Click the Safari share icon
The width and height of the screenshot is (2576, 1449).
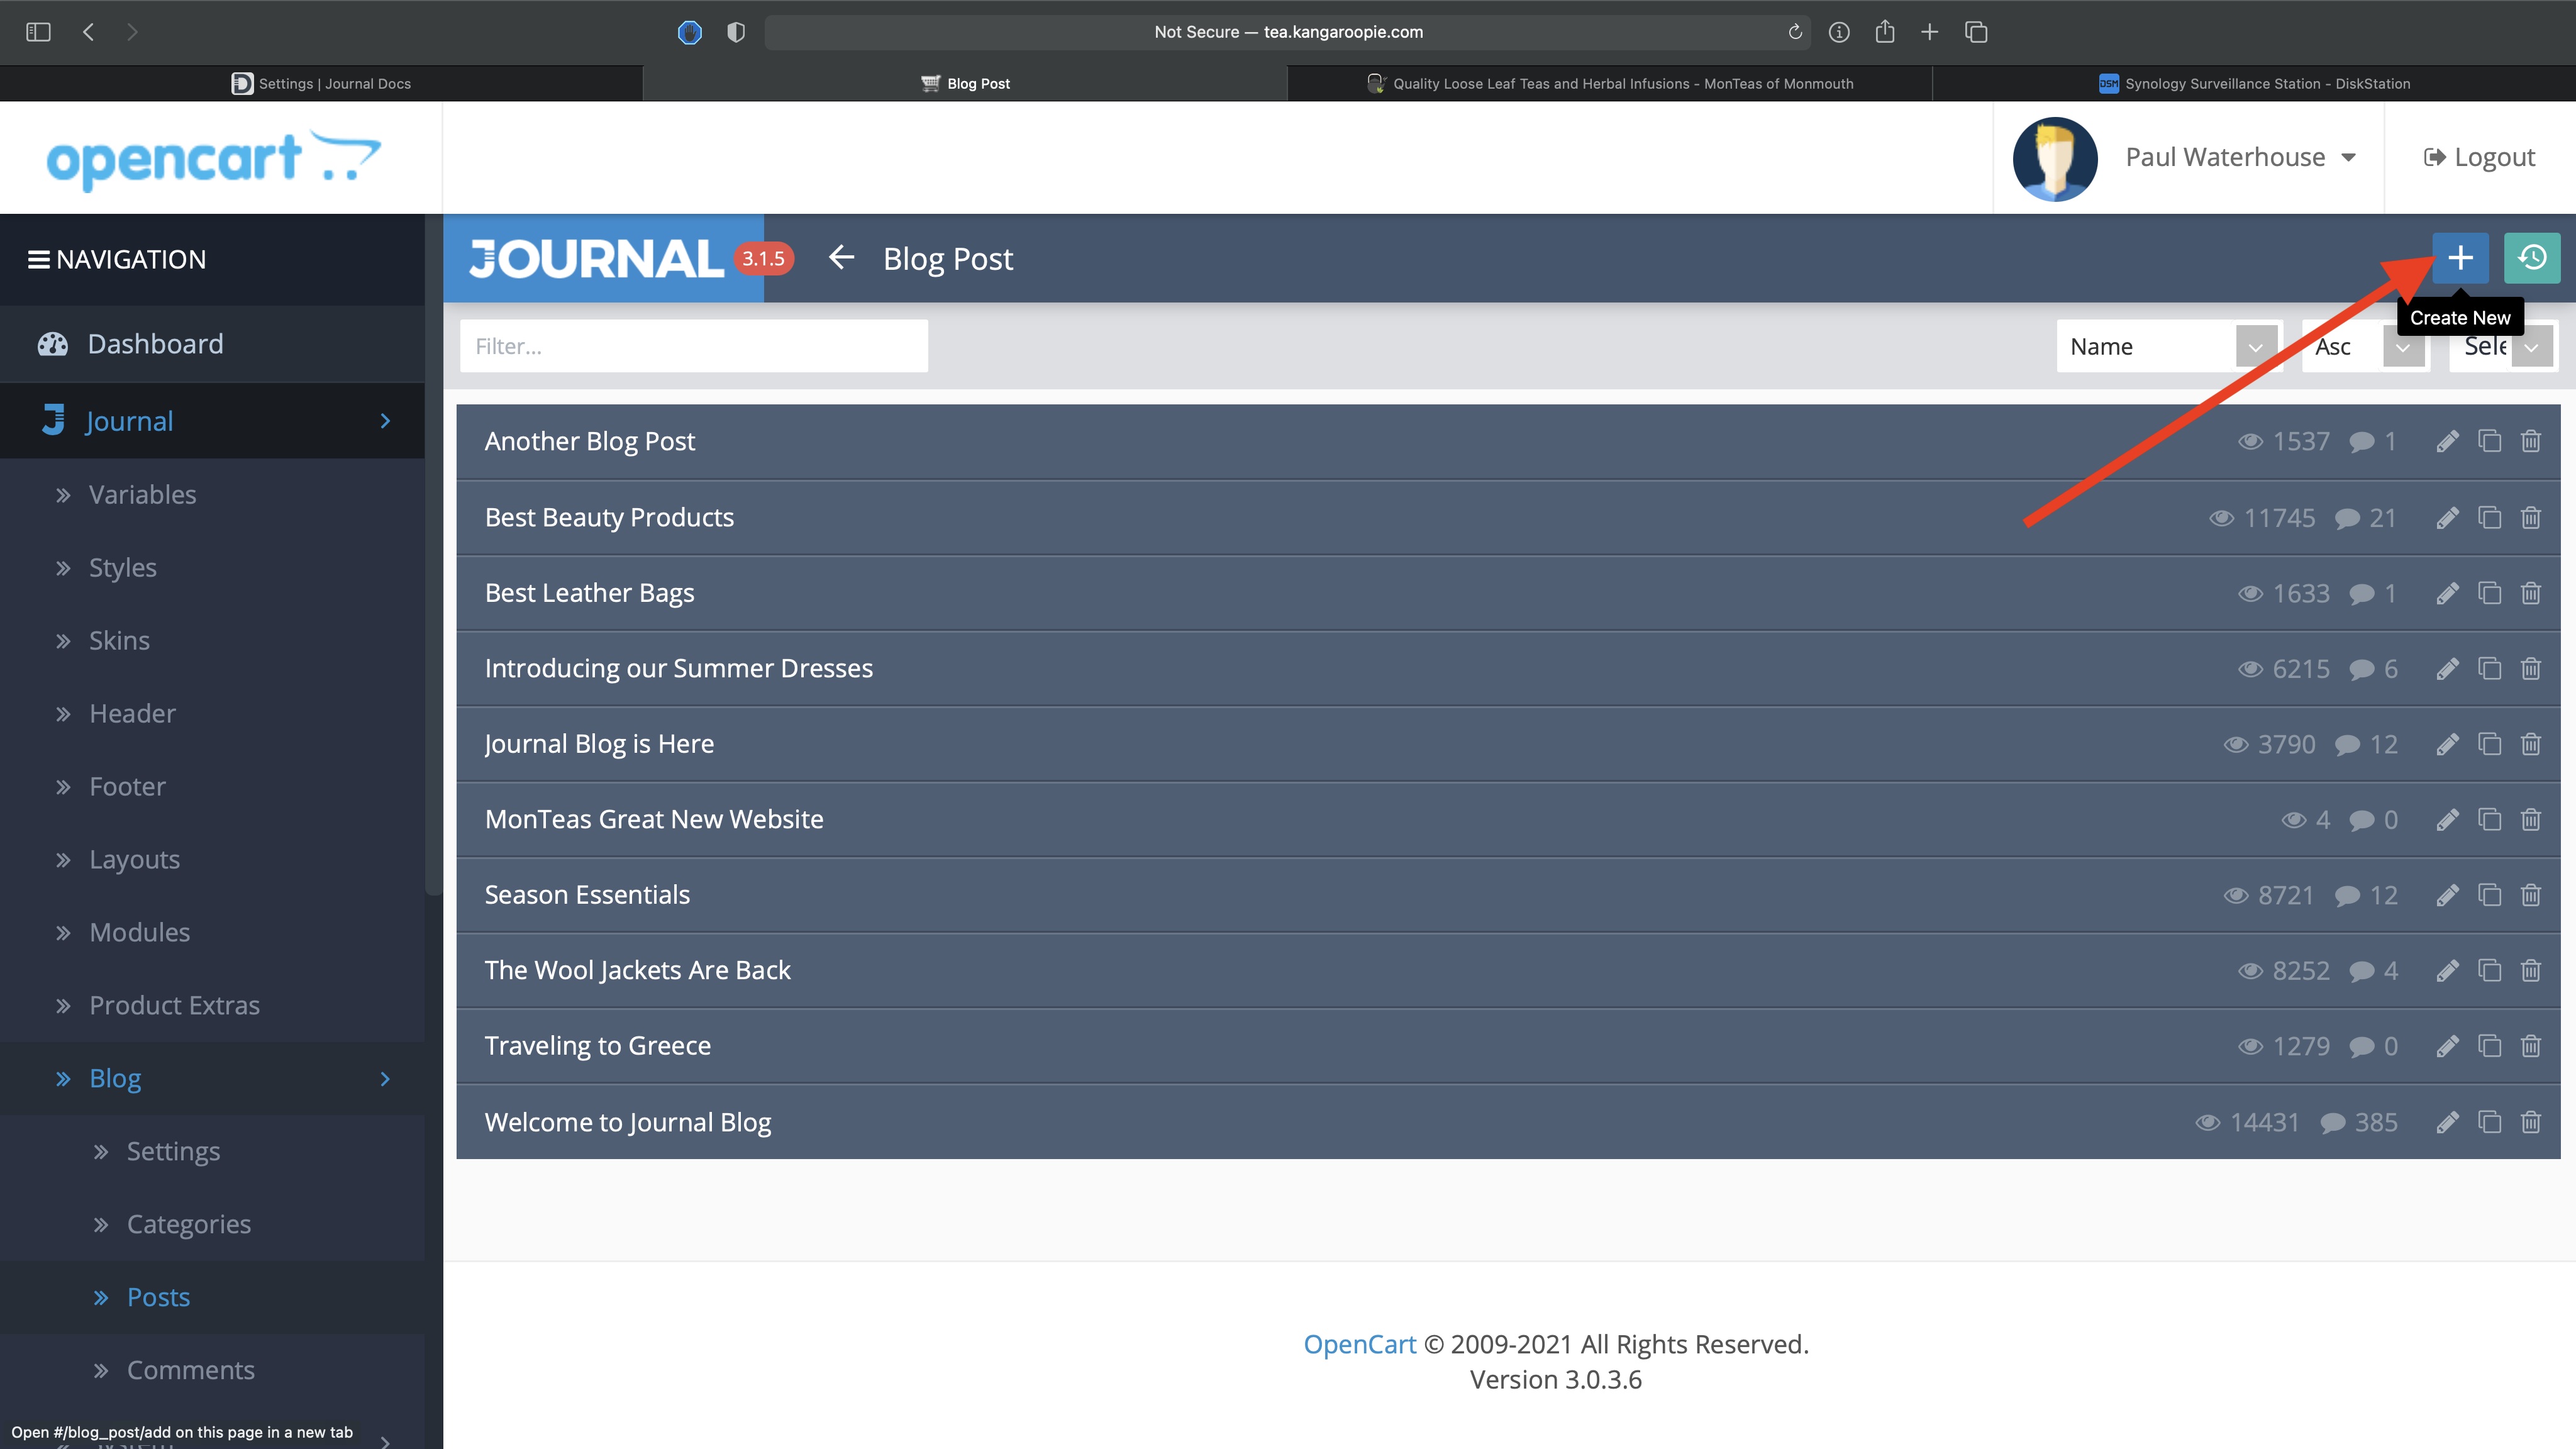(1884, 32)
